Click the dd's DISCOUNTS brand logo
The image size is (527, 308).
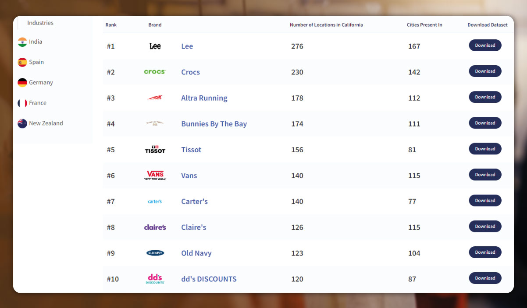(x=155, y=279)
